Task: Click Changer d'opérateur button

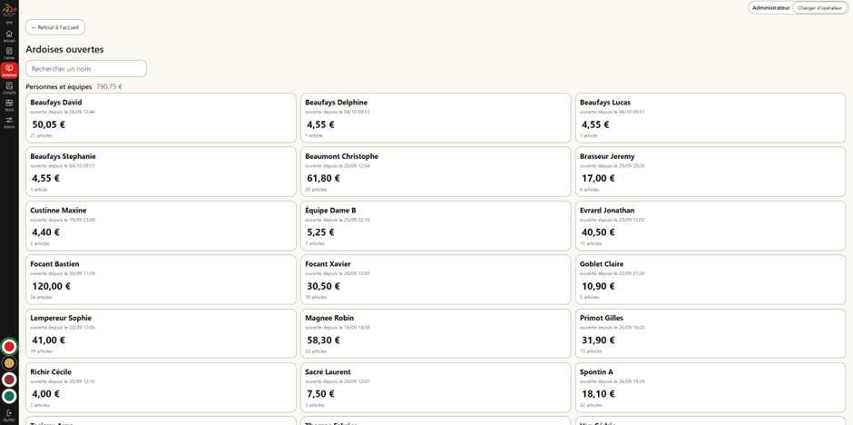Action: pos(819,8)
